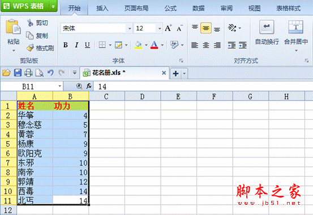Image resolution: width=313 pixels, height=215 pixels.
Task: Expand font color palette arrow
Action: coord(162,45)
